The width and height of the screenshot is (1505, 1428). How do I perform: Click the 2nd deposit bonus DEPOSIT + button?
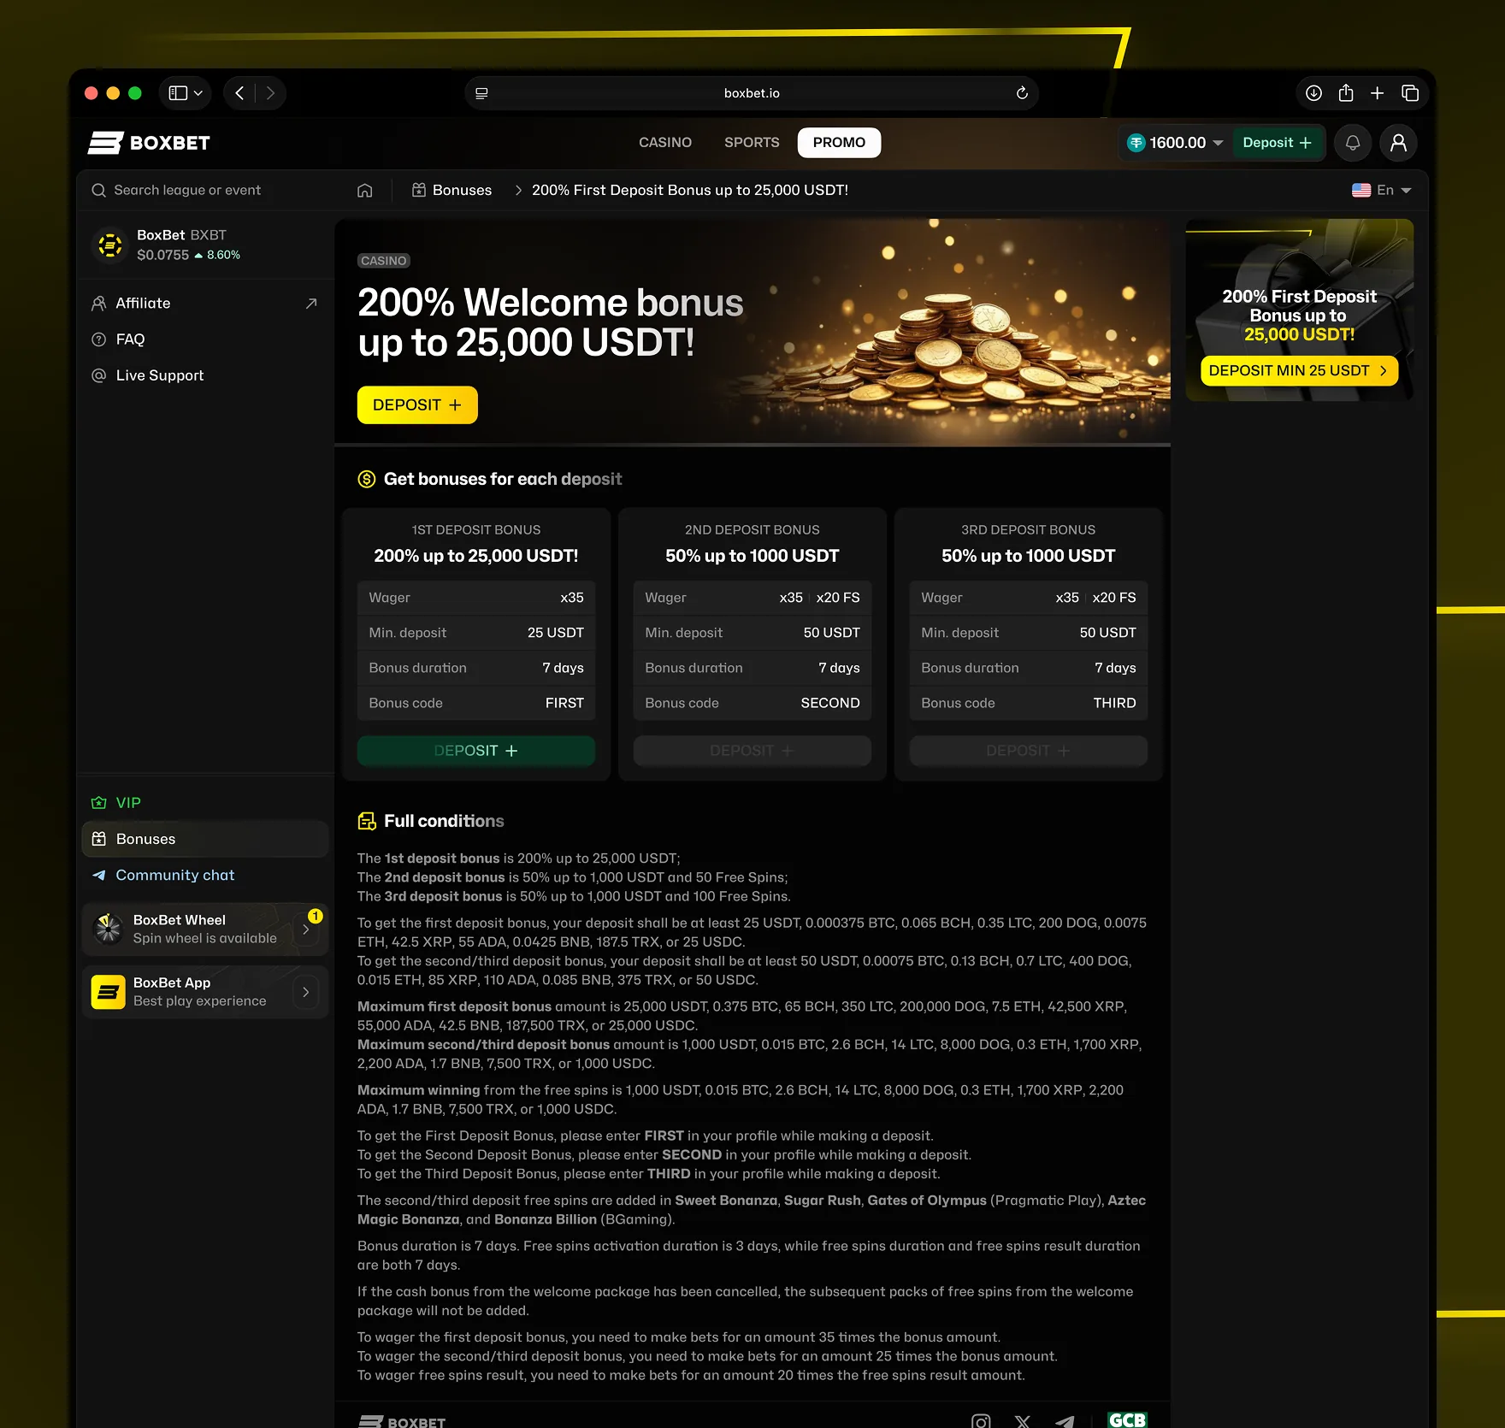click(x=752, y=750)
